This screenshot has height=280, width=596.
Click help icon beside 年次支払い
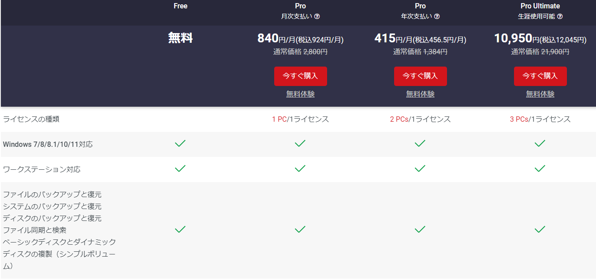click(437, 17)
